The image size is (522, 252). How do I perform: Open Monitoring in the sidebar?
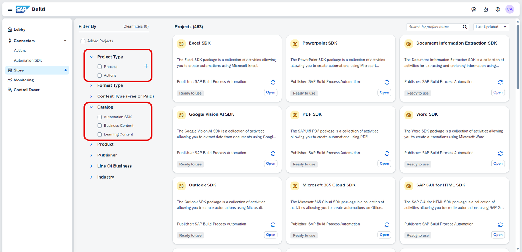coord(37,80)
